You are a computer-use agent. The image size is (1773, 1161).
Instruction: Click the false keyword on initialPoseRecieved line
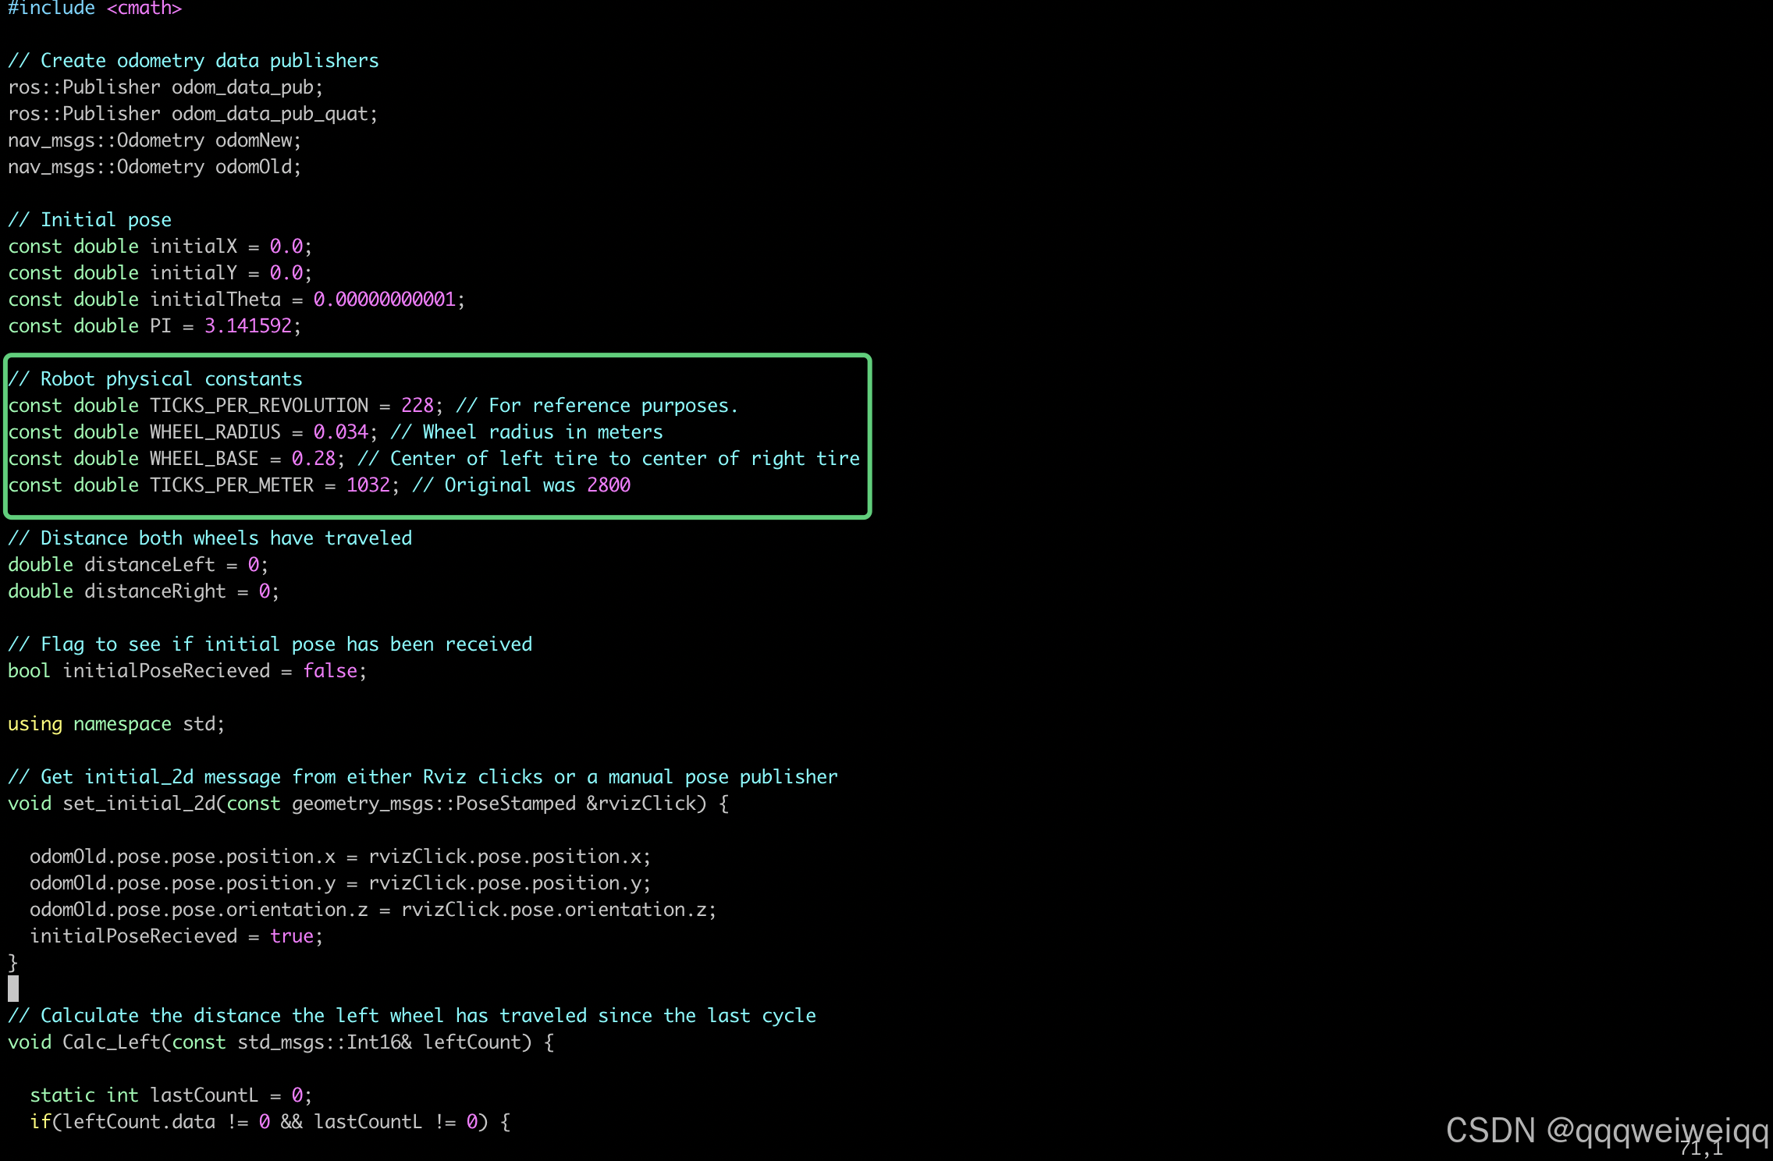point(330,670)
